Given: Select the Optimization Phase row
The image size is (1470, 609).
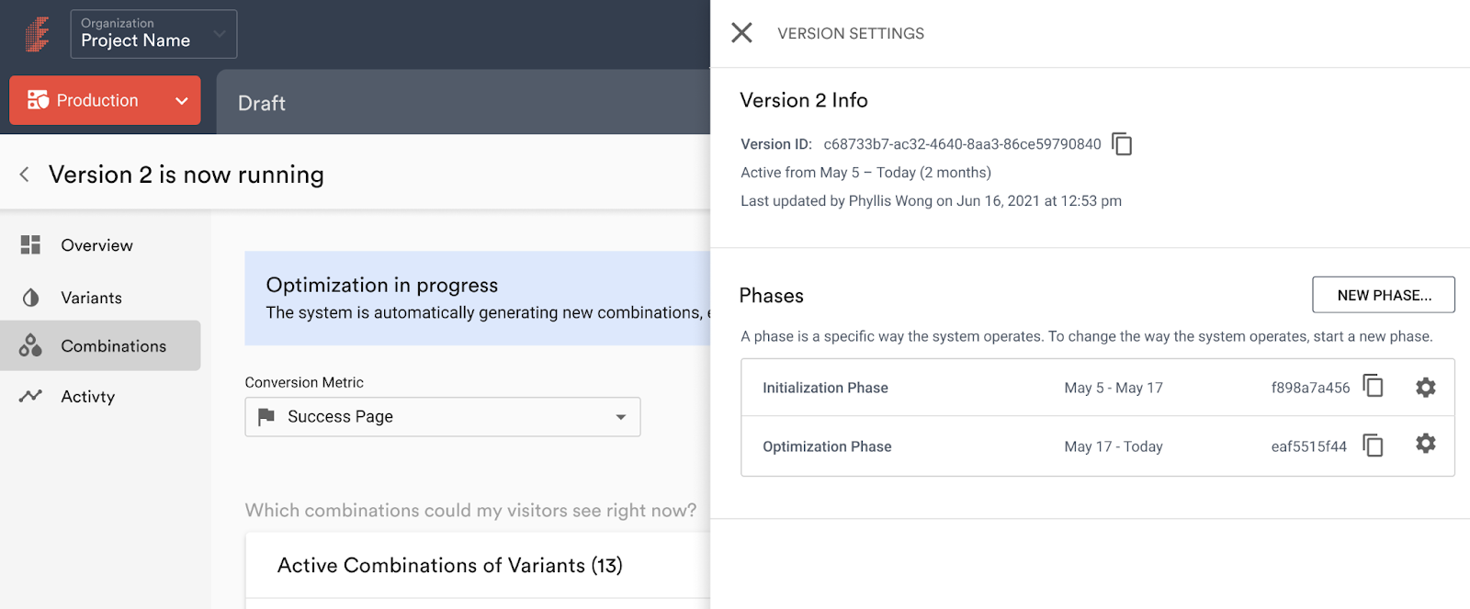Looking at the screenshot, I should click(1097, 446).
